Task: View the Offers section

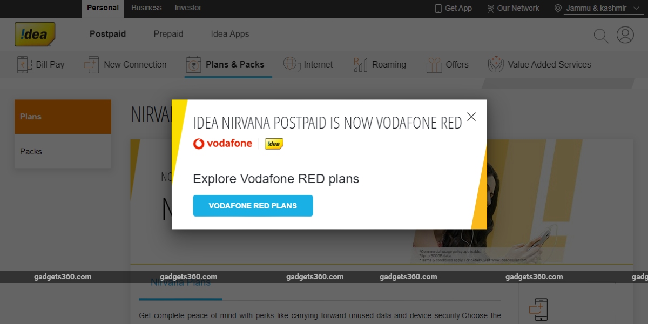Action: [447, 65]
